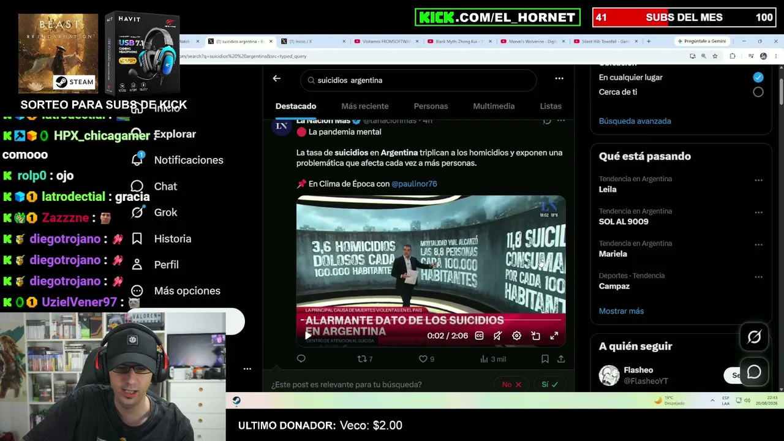Open options for the Leila trend
This screenshot has width=784, height=441.
click(758, 180)
